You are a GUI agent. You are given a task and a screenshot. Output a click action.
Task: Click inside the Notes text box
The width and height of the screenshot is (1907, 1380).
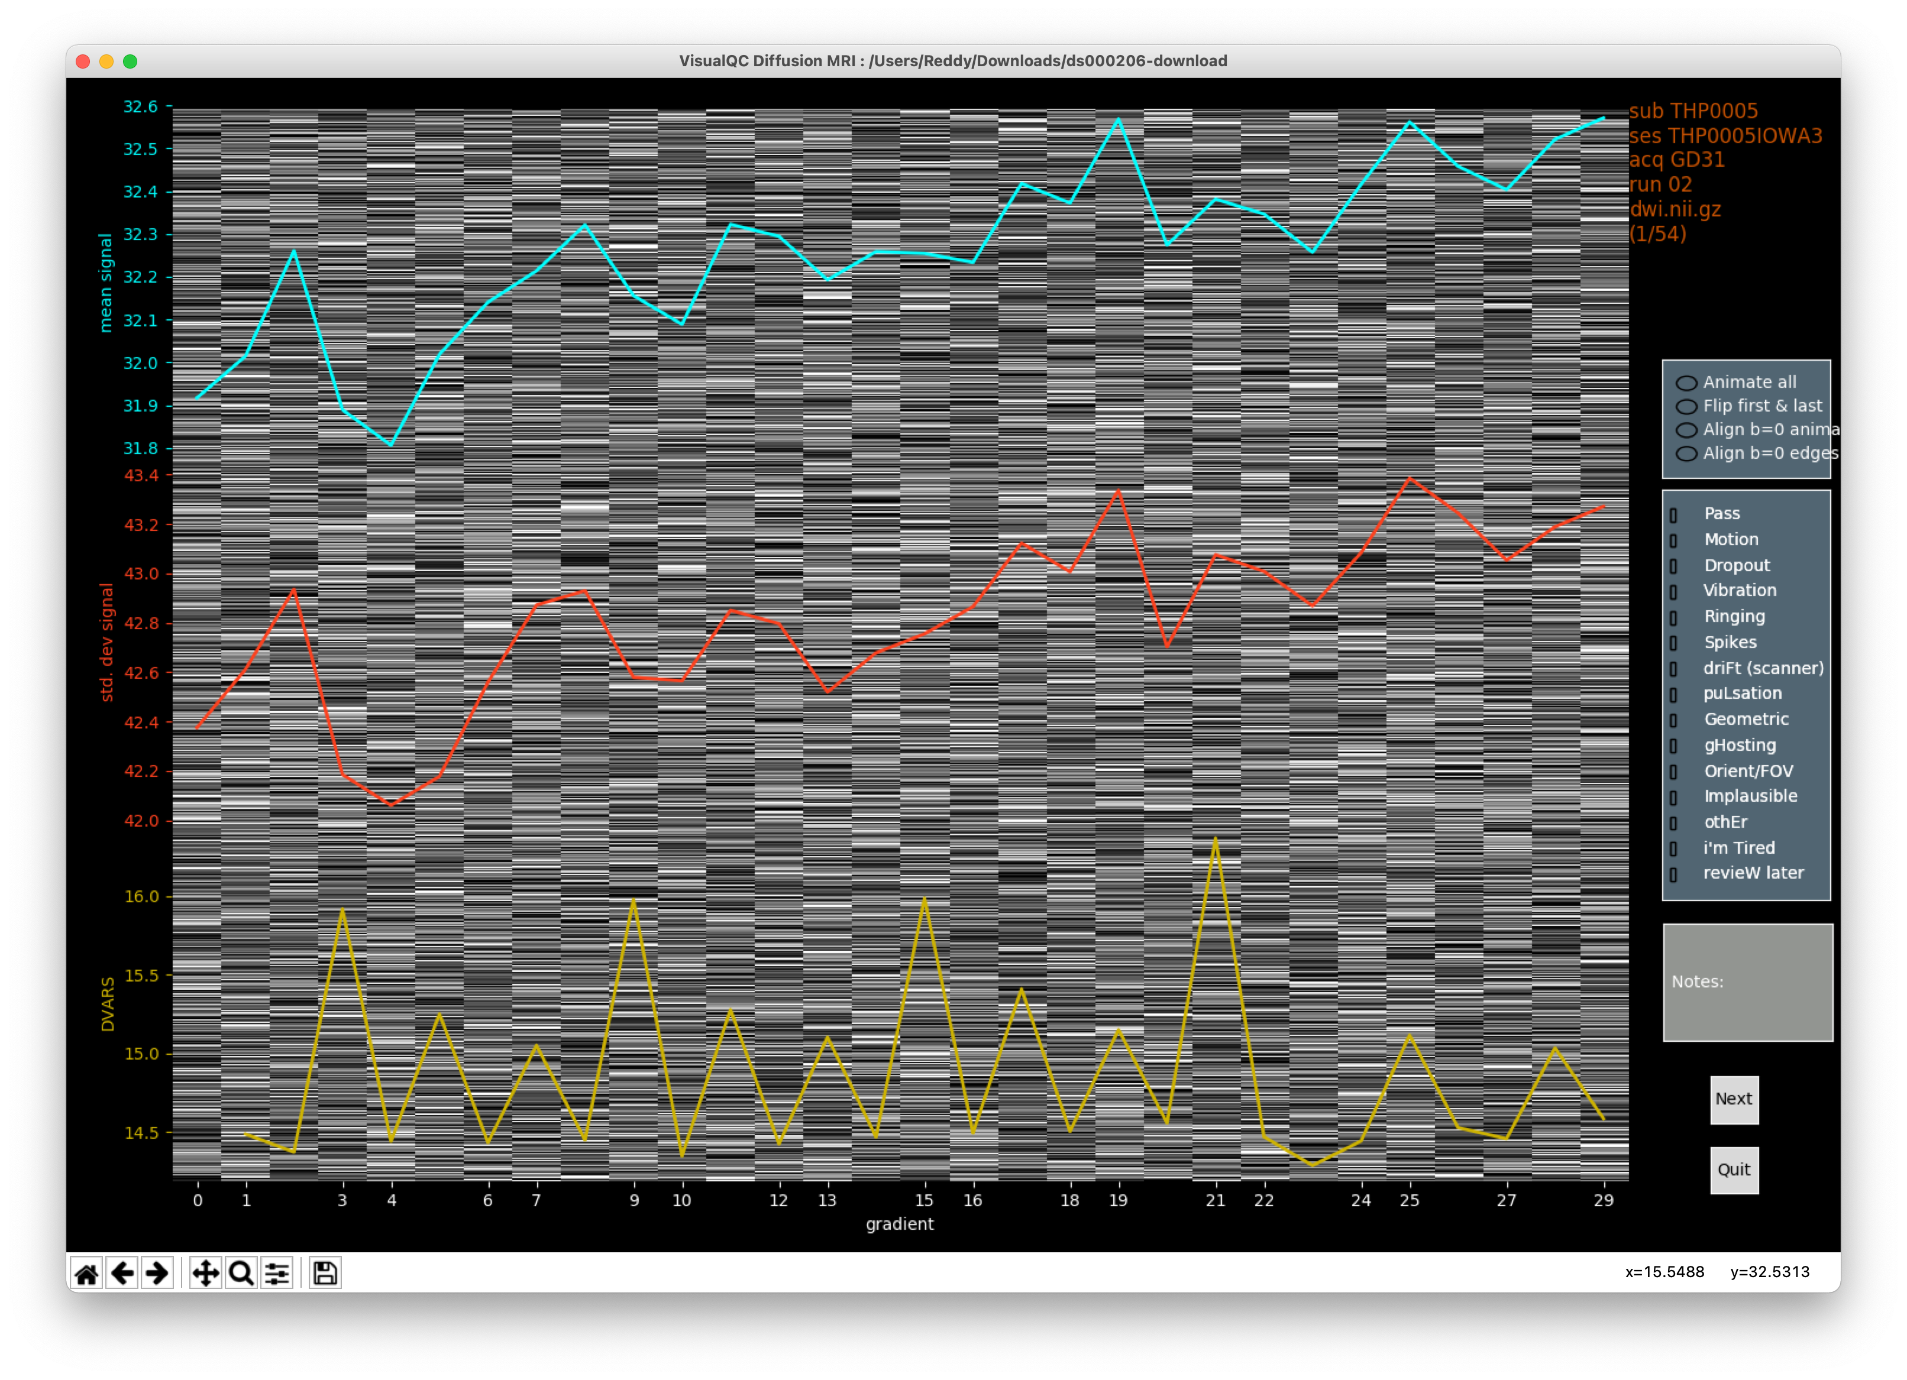(1747, 983)
